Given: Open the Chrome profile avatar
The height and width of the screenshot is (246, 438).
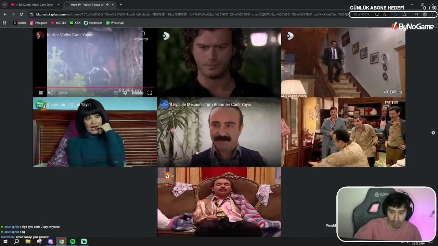Looking at the screenshot, I should click(425, 14).
